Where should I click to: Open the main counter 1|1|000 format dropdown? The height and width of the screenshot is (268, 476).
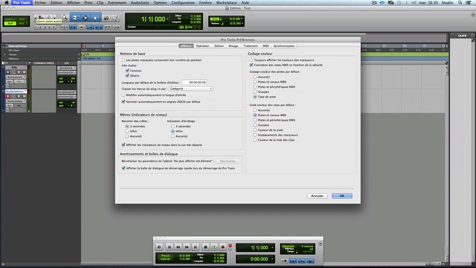click(167, 19)
